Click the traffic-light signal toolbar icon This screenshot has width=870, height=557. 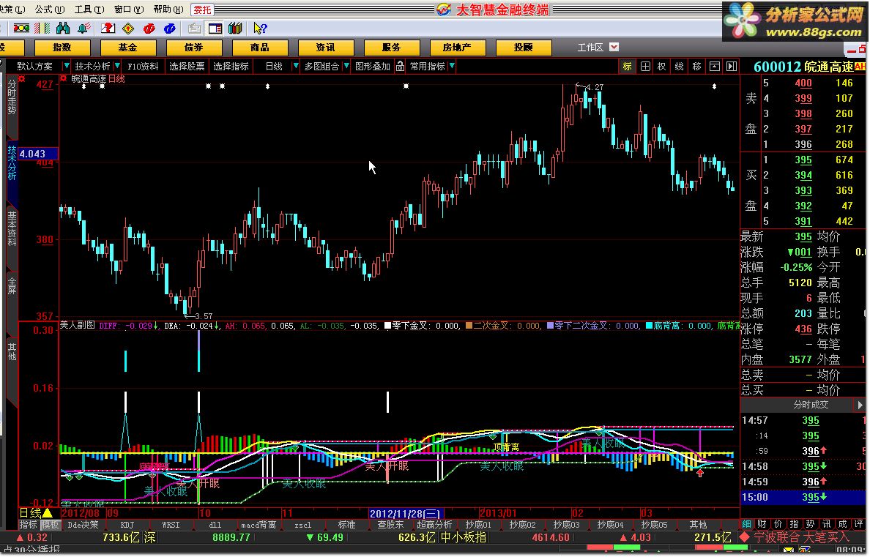pos(21,29)
